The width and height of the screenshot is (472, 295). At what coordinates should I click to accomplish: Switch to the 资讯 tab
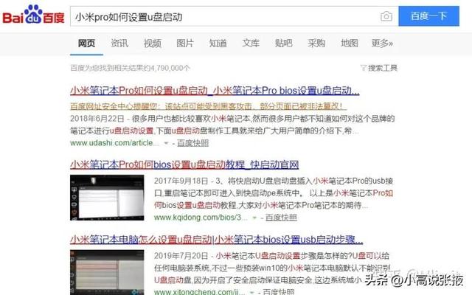(x=119, y=44)
